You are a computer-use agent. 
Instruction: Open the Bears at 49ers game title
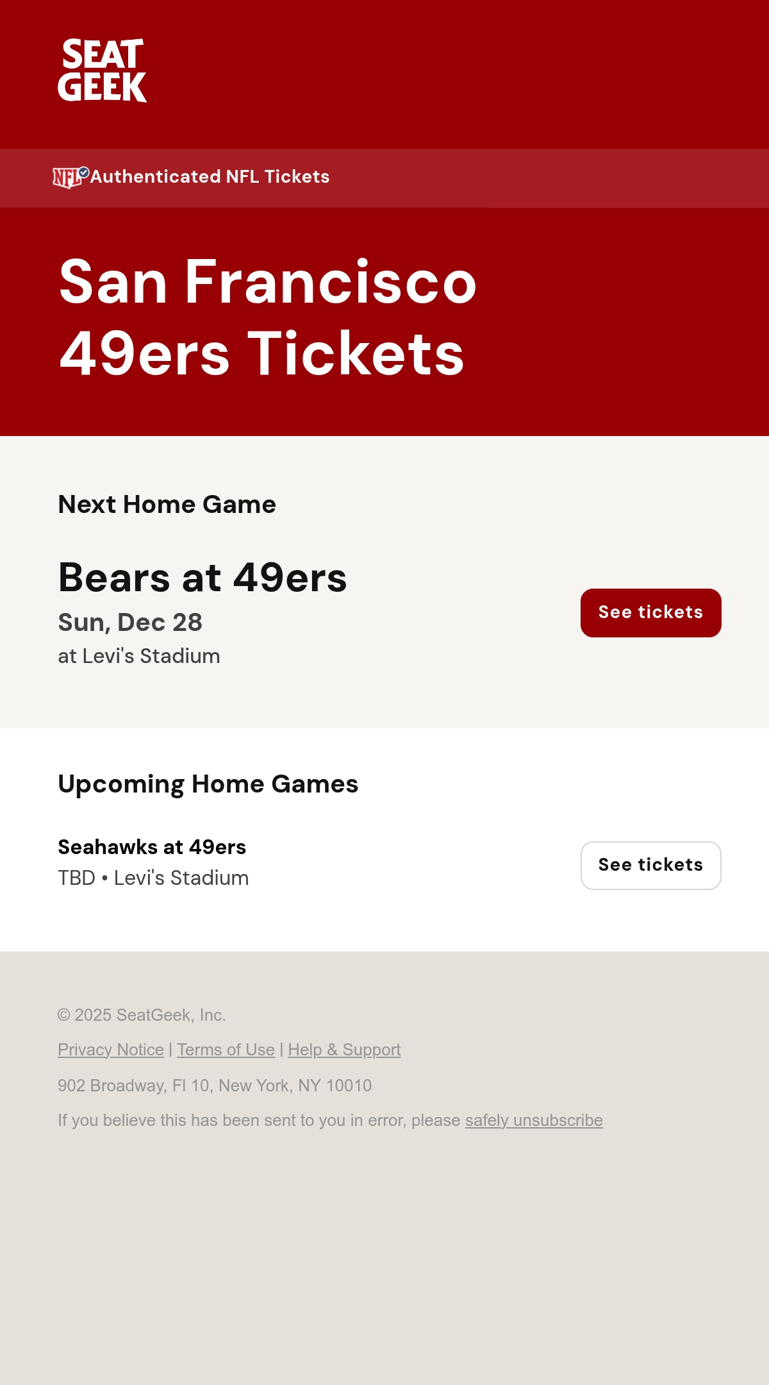pos(203,577)
